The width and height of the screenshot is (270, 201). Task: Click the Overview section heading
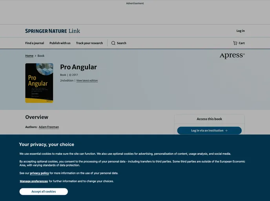36,117
